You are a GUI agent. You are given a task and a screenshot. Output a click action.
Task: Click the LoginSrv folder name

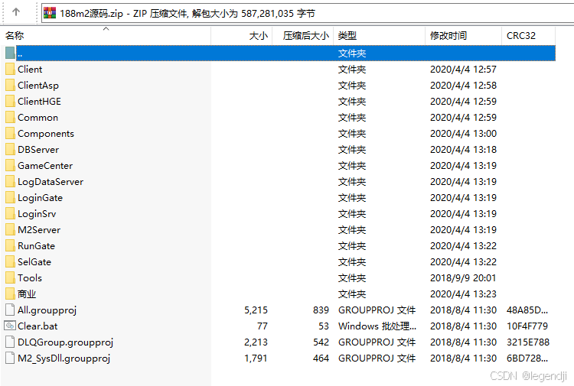pyautogui.click(x=37, y=214)
